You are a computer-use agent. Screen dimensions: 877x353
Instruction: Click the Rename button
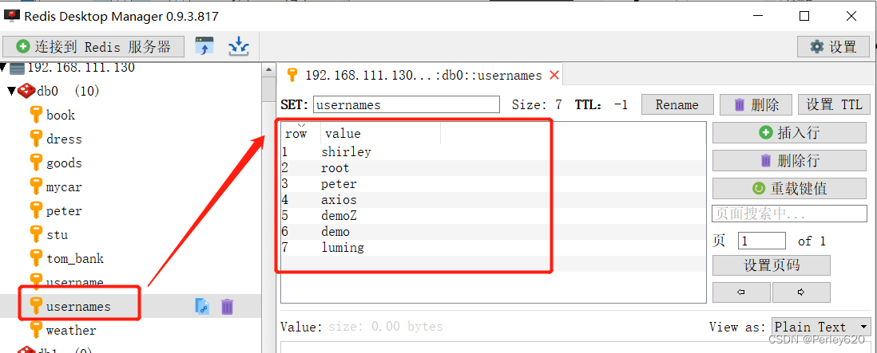677,105
